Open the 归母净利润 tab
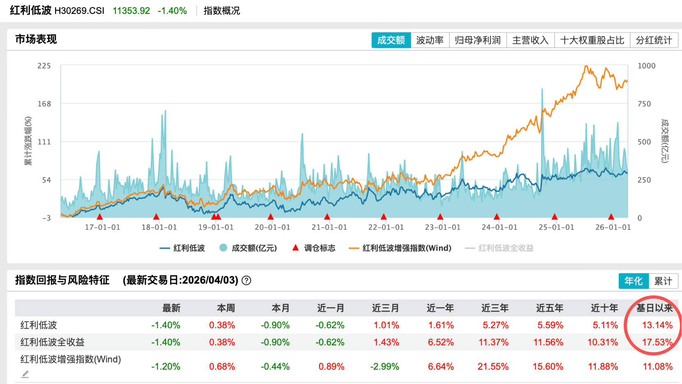682x384 pixels. (478, 40)
